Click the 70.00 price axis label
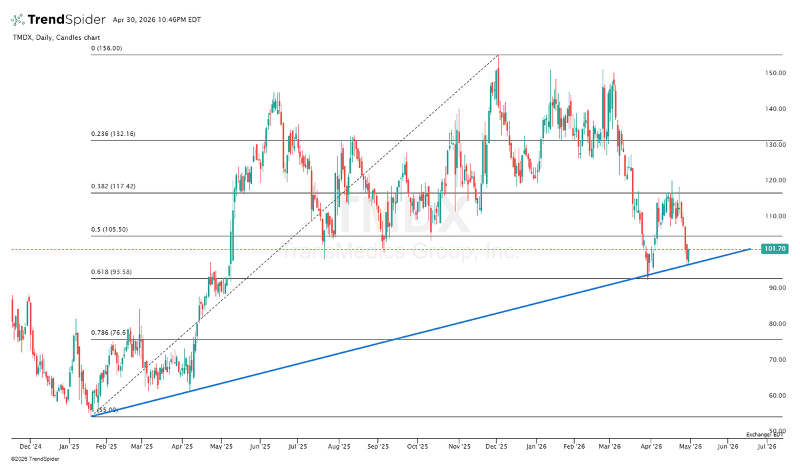The height and width of the screenshot is (464, 800). (777, 360)
